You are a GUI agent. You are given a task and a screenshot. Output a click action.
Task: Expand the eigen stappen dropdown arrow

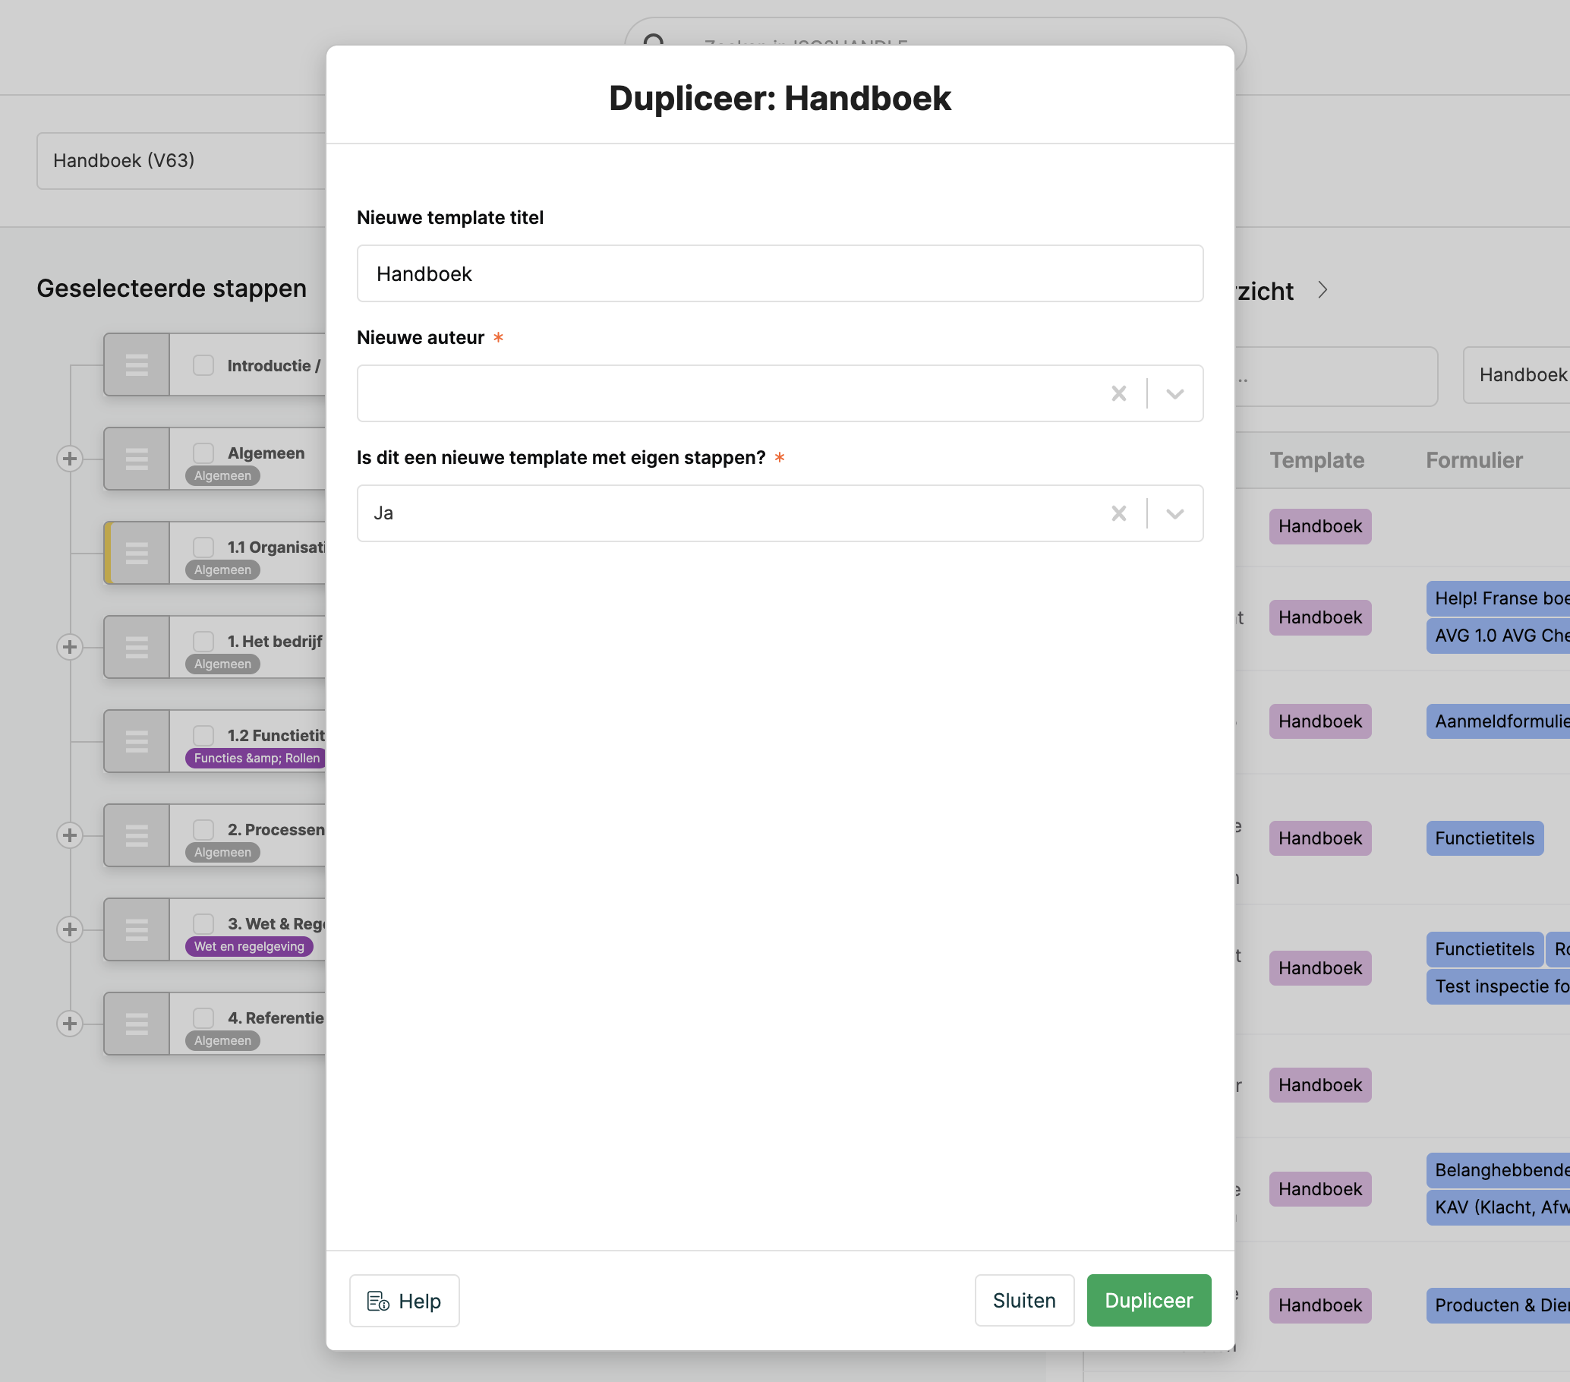1174,513
